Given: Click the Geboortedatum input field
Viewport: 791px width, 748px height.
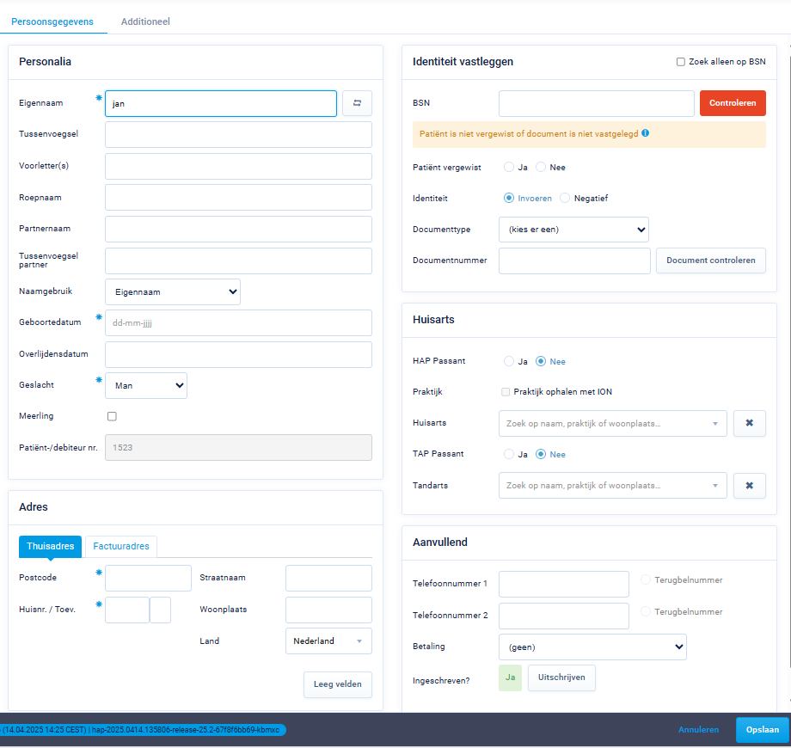Looking at the screenshot, I should [x=238, y=323].
